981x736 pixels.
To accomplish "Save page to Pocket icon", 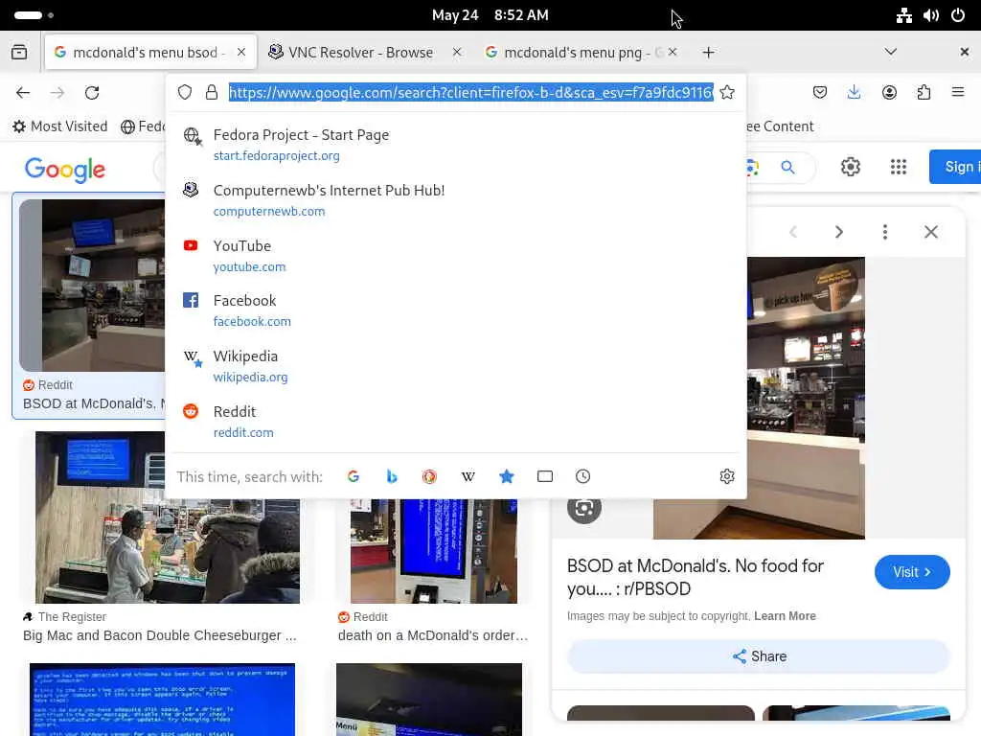I will coord(820,93).
